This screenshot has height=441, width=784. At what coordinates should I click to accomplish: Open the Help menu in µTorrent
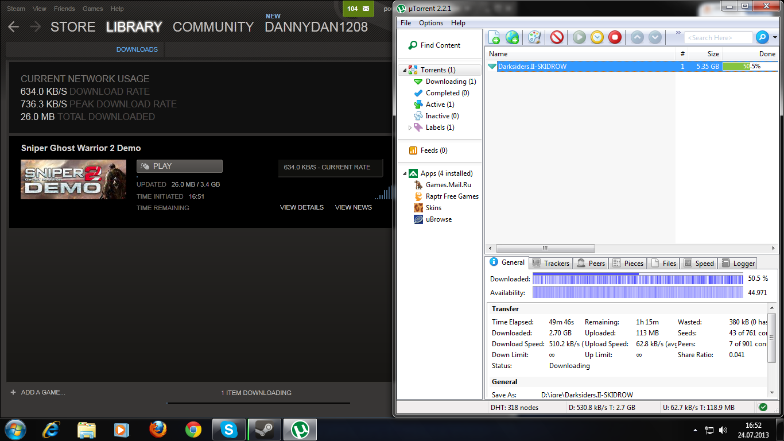click(x=458, y=23)
